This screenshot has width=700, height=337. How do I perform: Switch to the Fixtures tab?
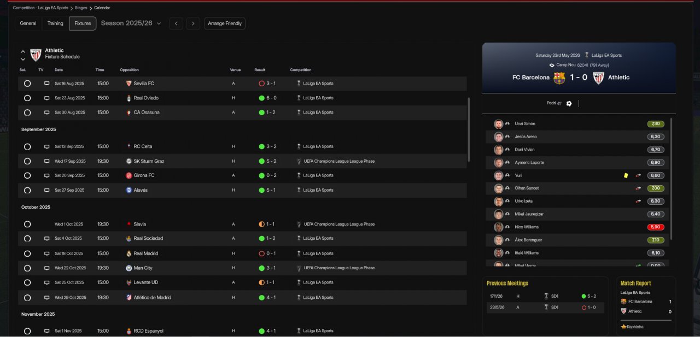tap(83, 23)
